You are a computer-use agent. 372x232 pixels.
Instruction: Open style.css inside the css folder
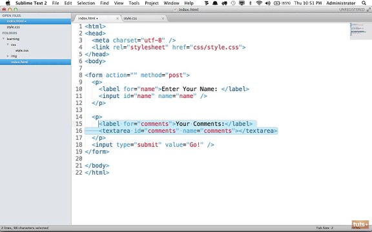[x=22, y=50]
